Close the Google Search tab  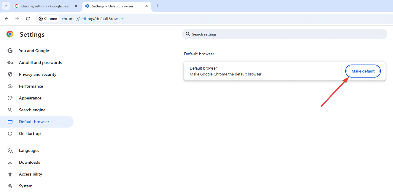tap(76, 6)
